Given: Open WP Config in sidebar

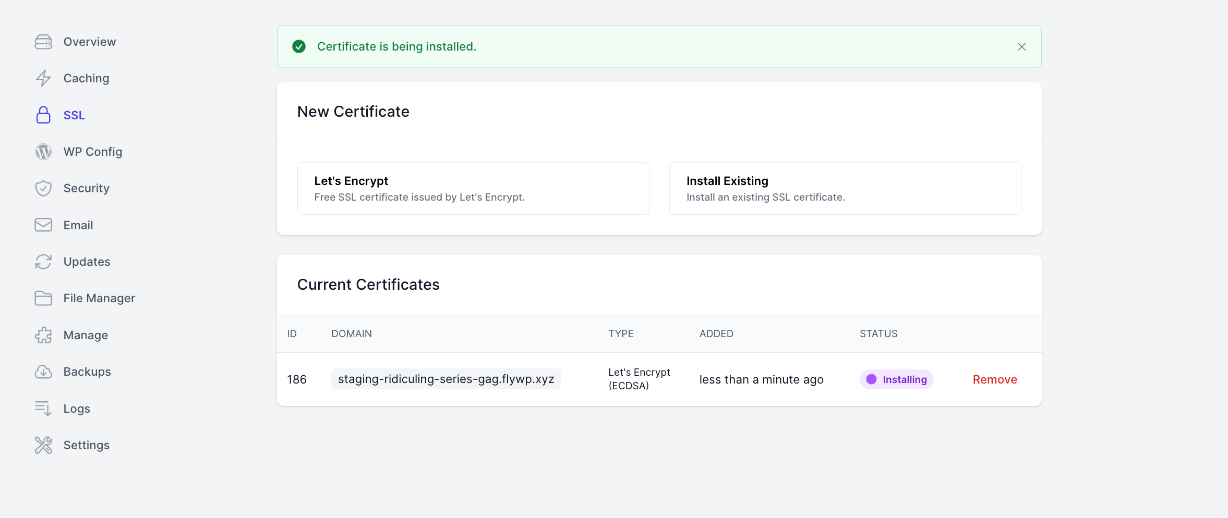Looking at the screenshot, I should (92, 152).
